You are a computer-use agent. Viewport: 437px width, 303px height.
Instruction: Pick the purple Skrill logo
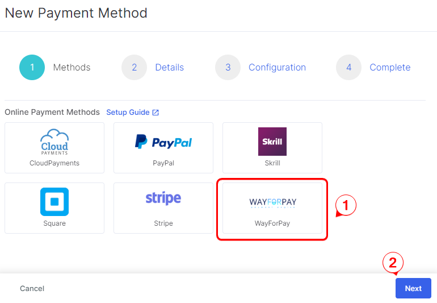click(x=272, y=142)
